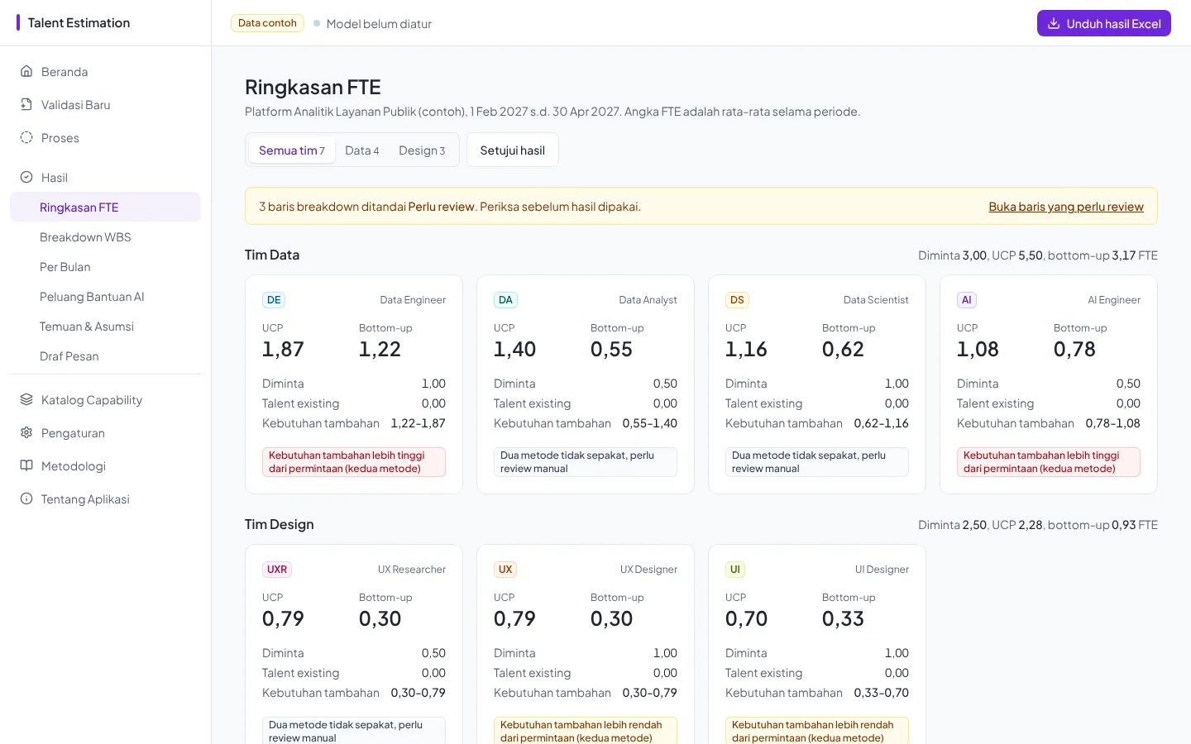Click Setujui hasil button
Image resolution: width=1191 pixels, height=744 pixels.
[x=513, y=150]
